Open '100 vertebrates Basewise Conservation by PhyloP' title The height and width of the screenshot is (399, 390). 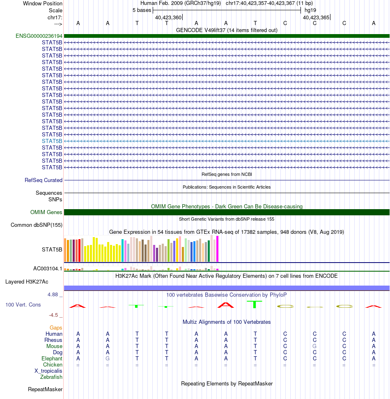[227, 295]
